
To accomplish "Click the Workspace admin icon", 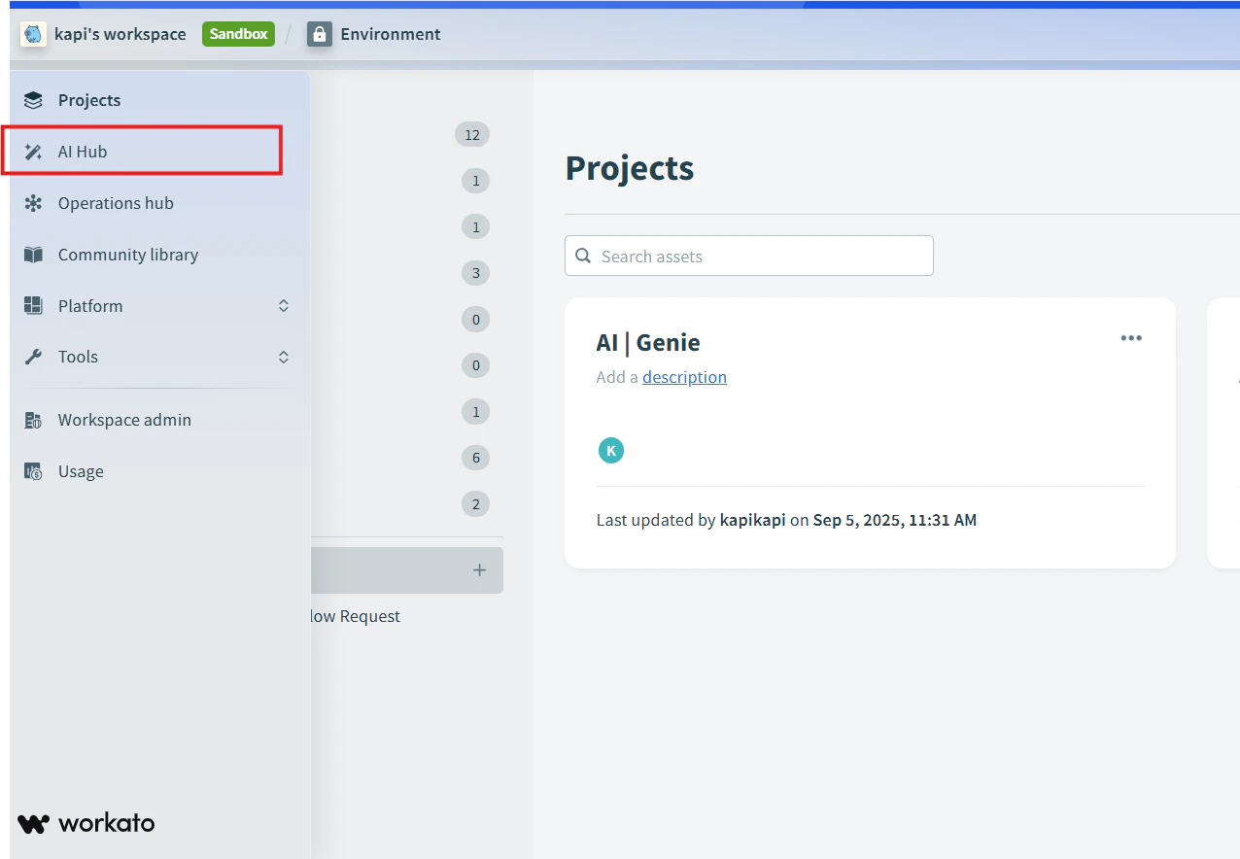I will (33, 420).
